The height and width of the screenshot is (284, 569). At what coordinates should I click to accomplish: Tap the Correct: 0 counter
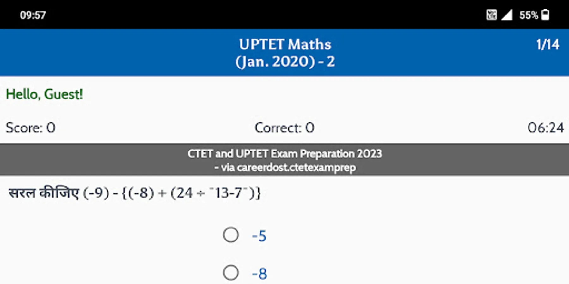(284, 128)
